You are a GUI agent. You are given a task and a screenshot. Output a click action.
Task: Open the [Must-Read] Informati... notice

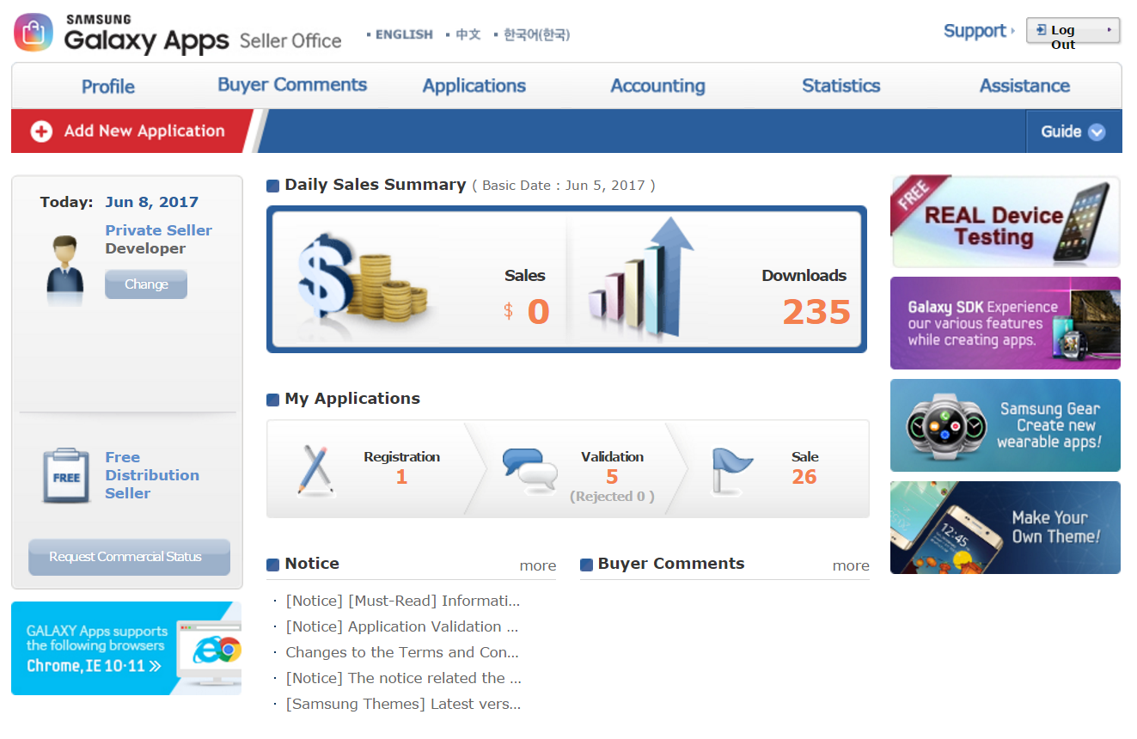(x=403, y=601)
